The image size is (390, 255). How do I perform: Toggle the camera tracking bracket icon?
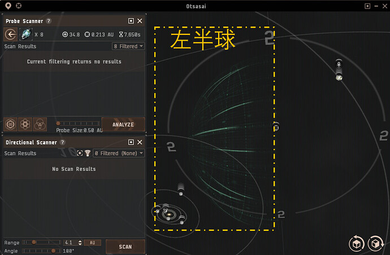[x=80, y=153]
